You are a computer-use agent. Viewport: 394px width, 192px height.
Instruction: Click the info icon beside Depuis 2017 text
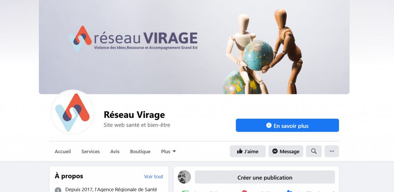[x=58, y=190]
